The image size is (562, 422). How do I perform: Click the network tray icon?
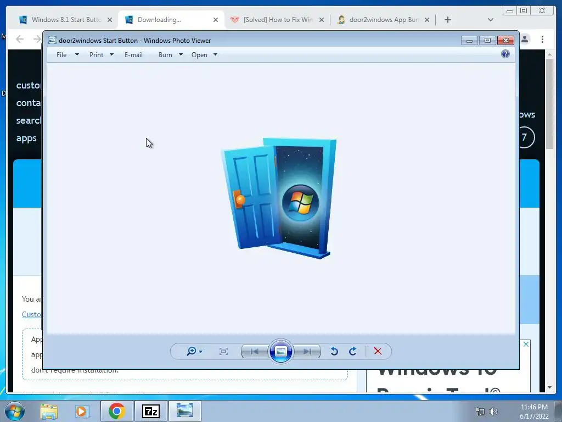pyautogui.click(x=480, y=412)
